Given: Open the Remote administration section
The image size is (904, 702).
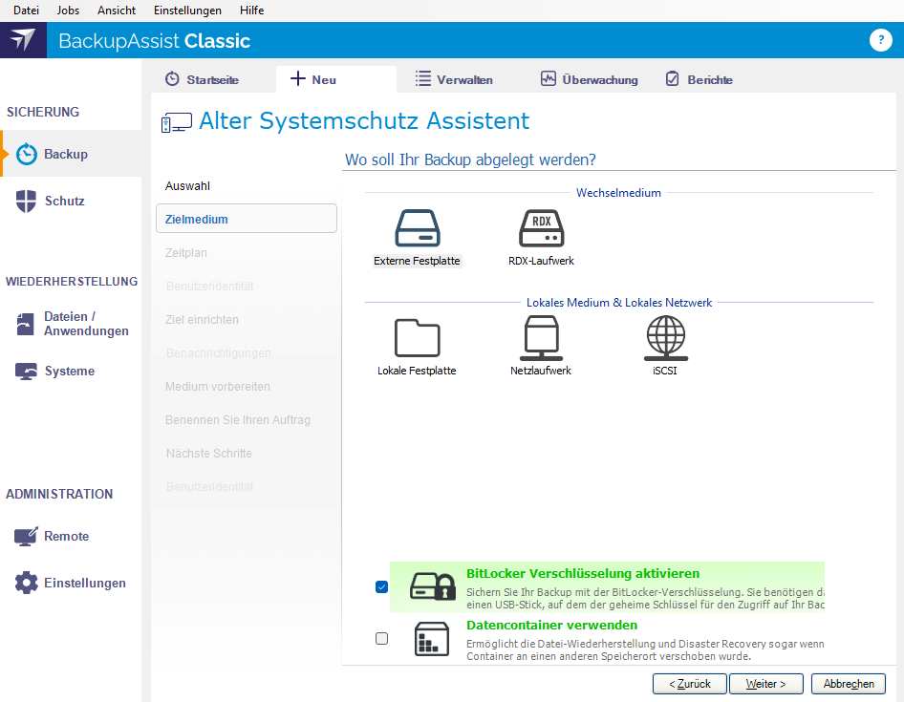Looking at the screenshot, I should pyautogui.click(x=66, y=537).
